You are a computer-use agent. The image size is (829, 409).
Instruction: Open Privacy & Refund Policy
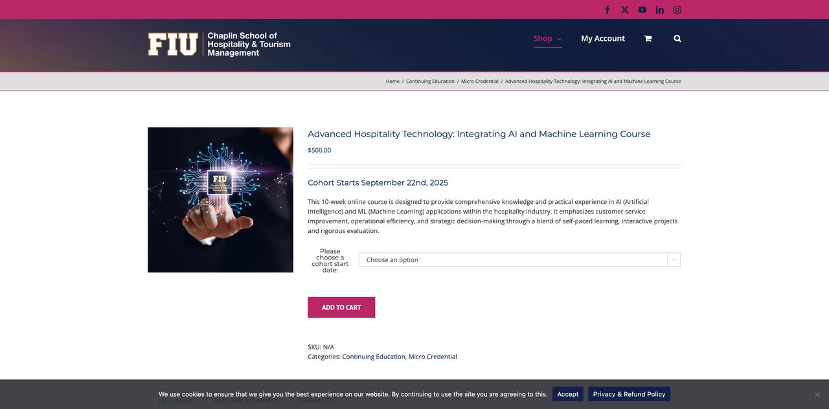[x=629, y=394]
